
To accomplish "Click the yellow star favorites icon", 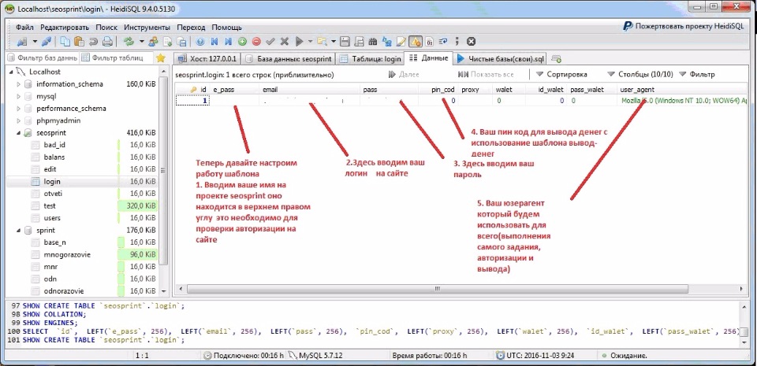I will tap(160, 57).
